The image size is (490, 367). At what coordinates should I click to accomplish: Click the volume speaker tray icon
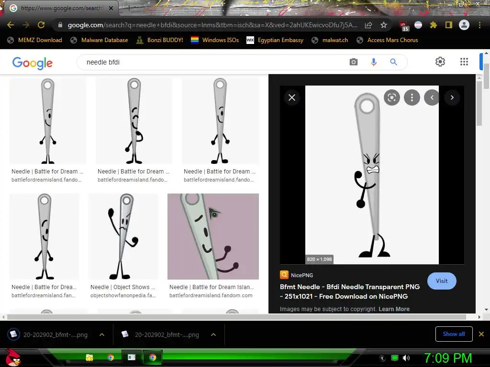click(x=406, y=358)
